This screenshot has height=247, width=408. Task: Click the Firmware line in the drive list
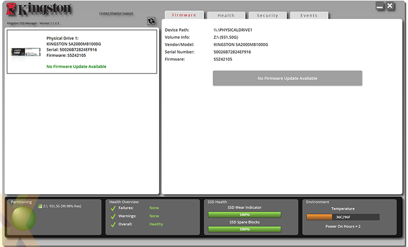coord(66,55)
